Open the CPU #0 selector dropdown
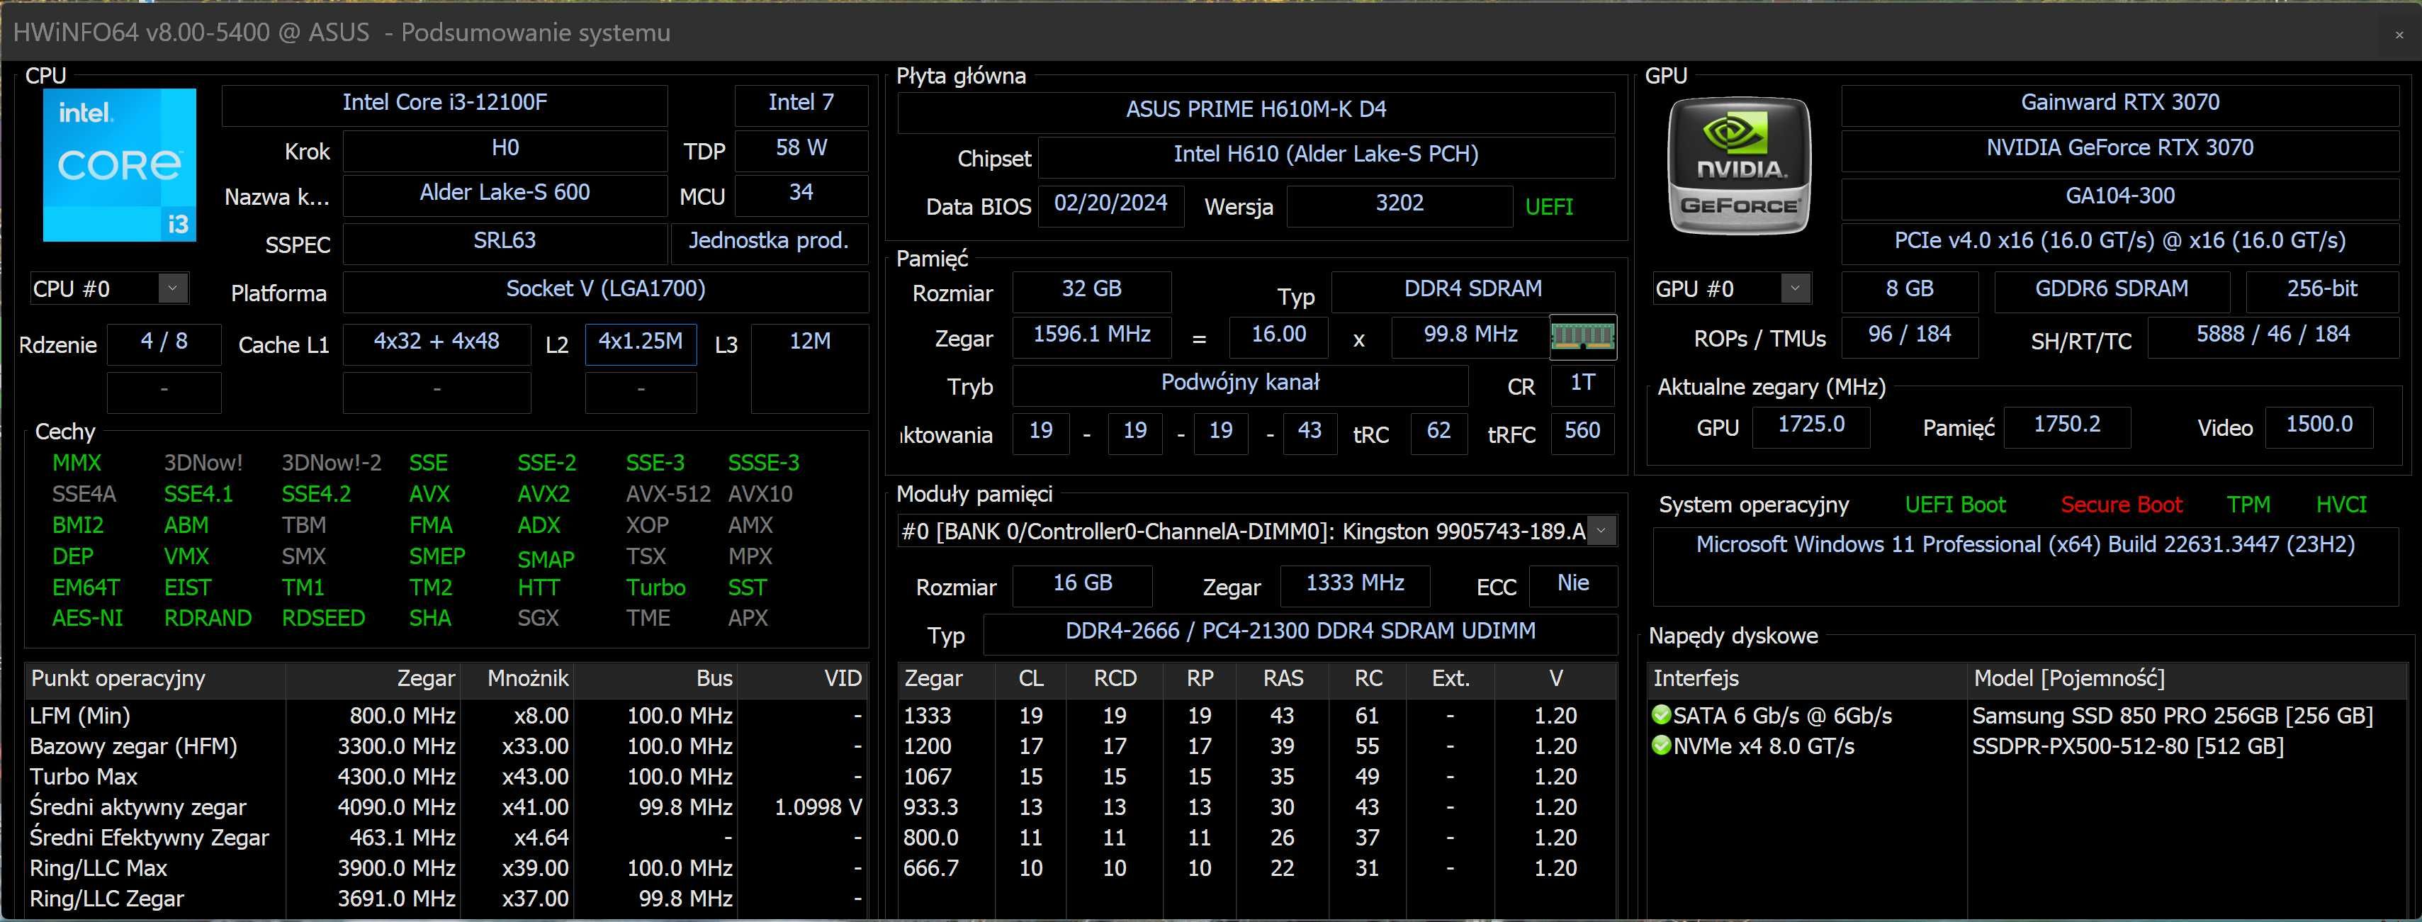Viewport: 2422px width, 922px height. [x=172, y=288]
